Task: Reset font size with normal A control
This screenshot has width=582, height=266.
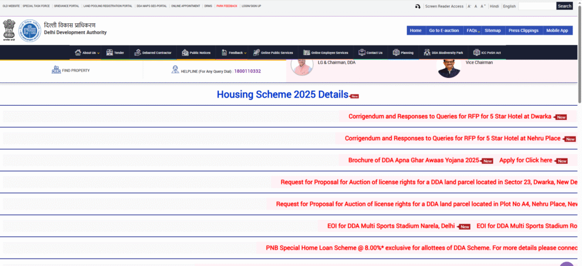Action: click(476, 6)
